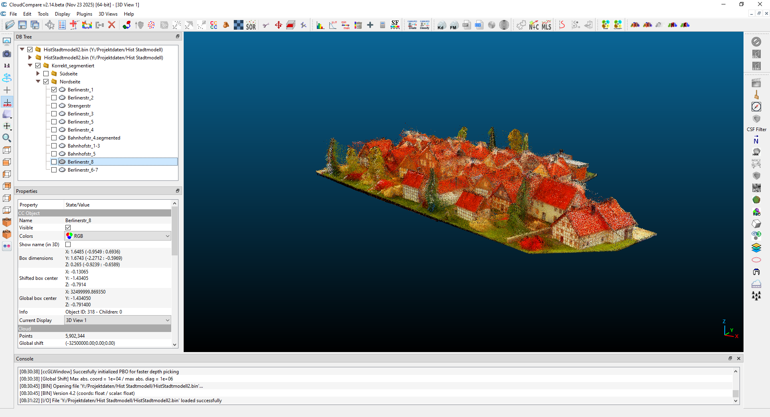This screenshot has height=417, width=770.
Task: Open the Current Display dropdown
Action: [x=118, y=320]
